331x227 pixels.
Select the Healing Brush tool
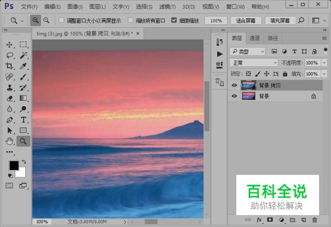[9, 77]
